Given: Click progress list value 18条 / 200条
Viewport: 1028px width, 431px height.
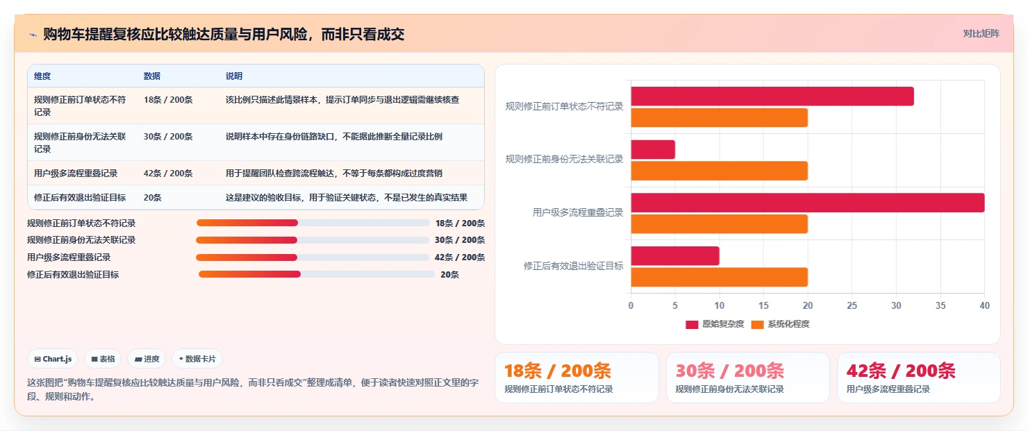Looking at the screenshot, I should [460, 223].
